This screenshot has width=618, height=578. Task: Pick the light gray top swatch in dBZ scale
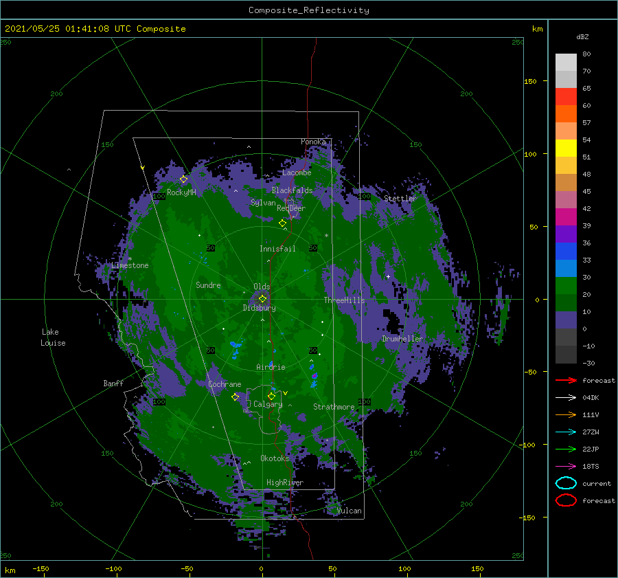[x=566, y=63]
